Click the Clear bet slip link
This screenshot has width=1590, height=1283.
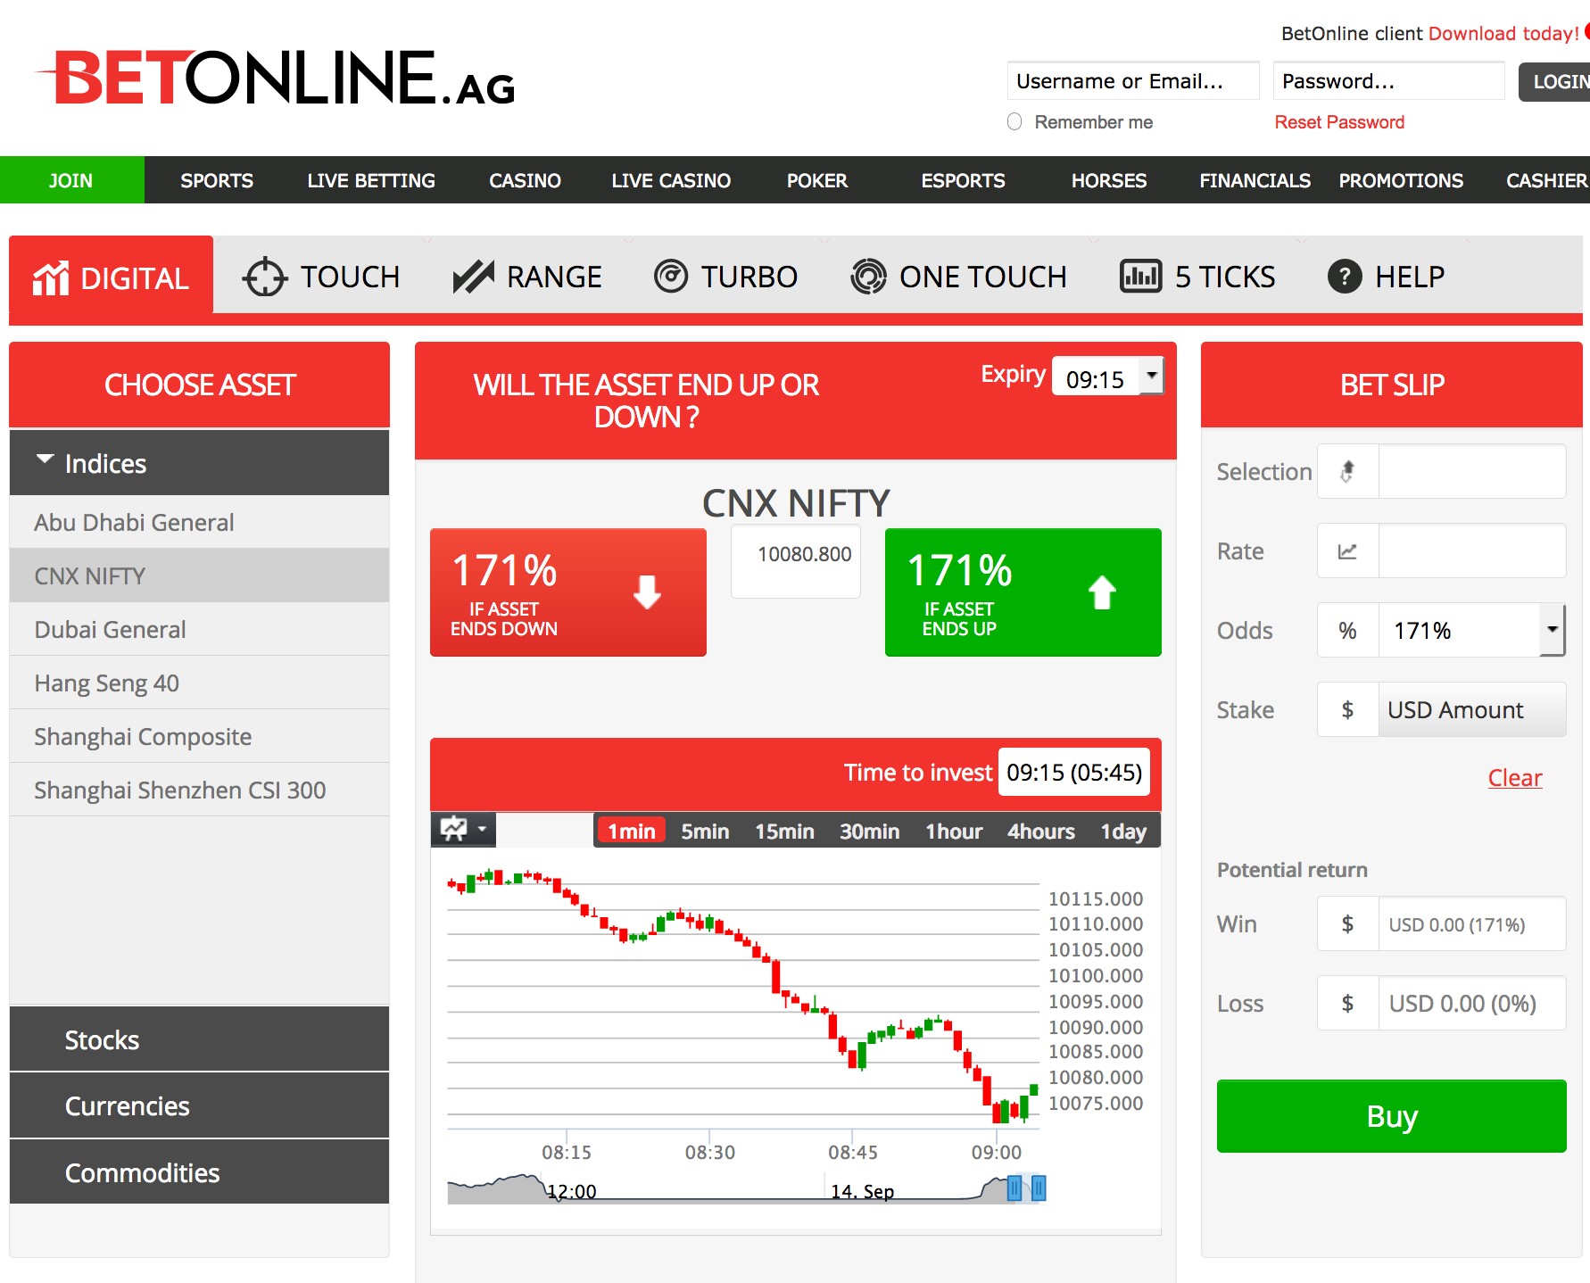click(1514, 778)
